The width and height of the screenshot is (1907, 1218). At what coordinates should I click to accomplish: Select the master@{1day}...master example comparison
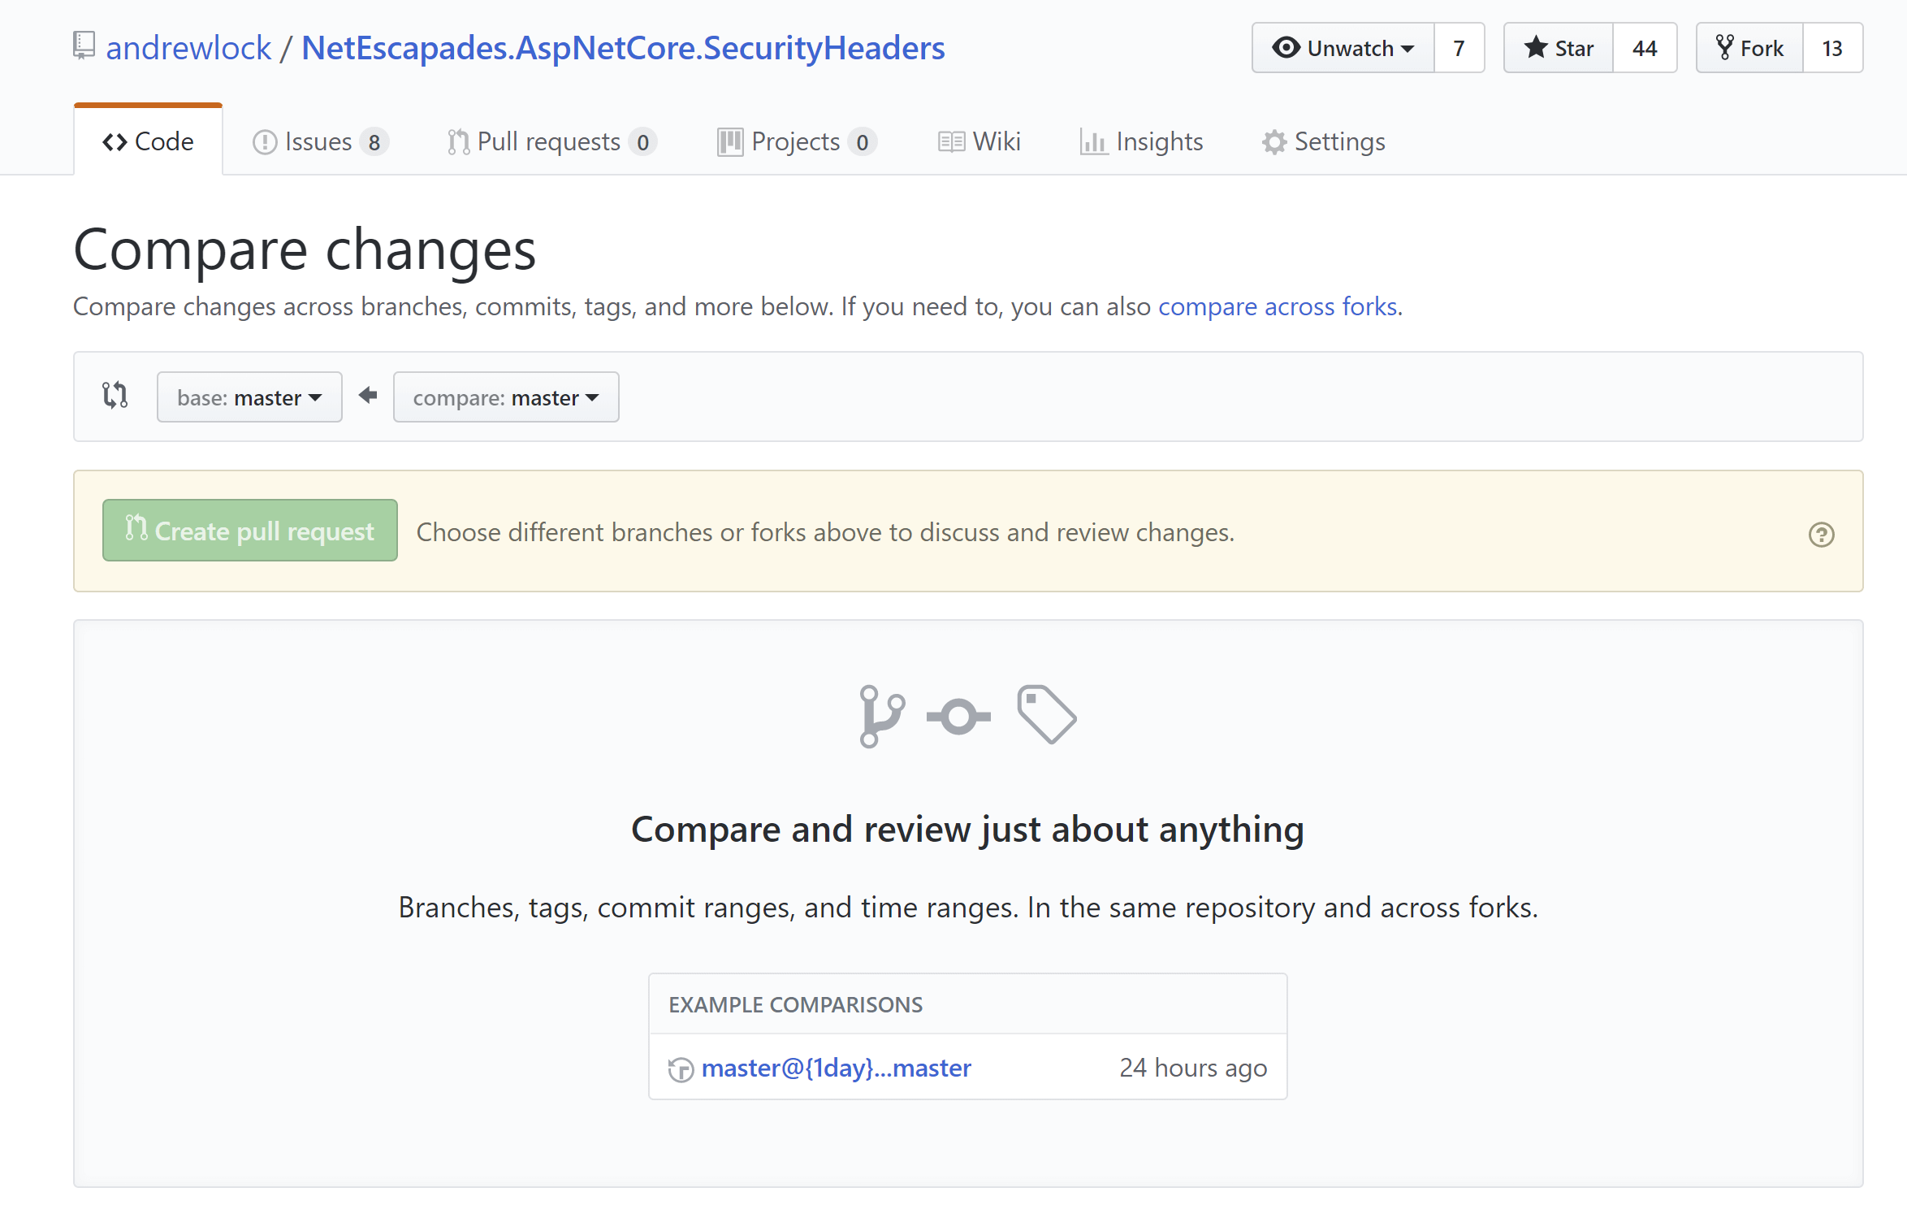[x=837, y=1067]
